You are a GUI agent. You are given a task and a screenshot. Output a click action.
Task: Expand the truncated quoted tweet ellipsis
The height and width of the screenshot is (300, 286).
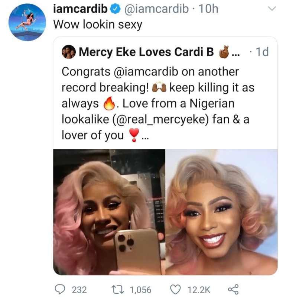click(144, 136)
